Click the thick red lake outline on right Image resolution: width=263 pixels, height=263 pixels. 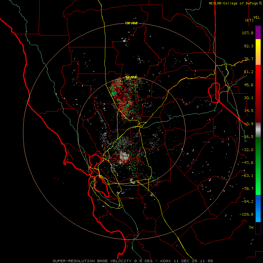coord(214,92)
